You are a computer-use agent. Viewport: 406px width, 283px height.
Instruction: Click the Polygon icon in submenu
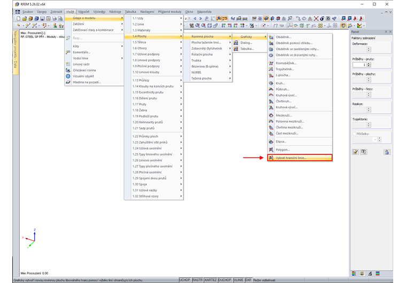tap(271, 150)
